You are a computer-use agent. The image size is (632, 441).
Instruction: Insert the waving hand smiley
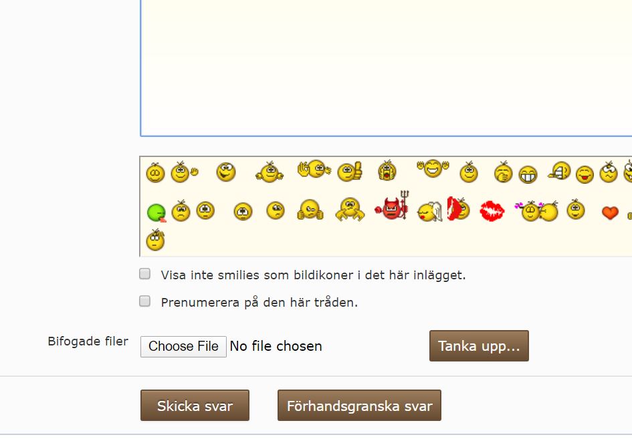pos(185,172)
